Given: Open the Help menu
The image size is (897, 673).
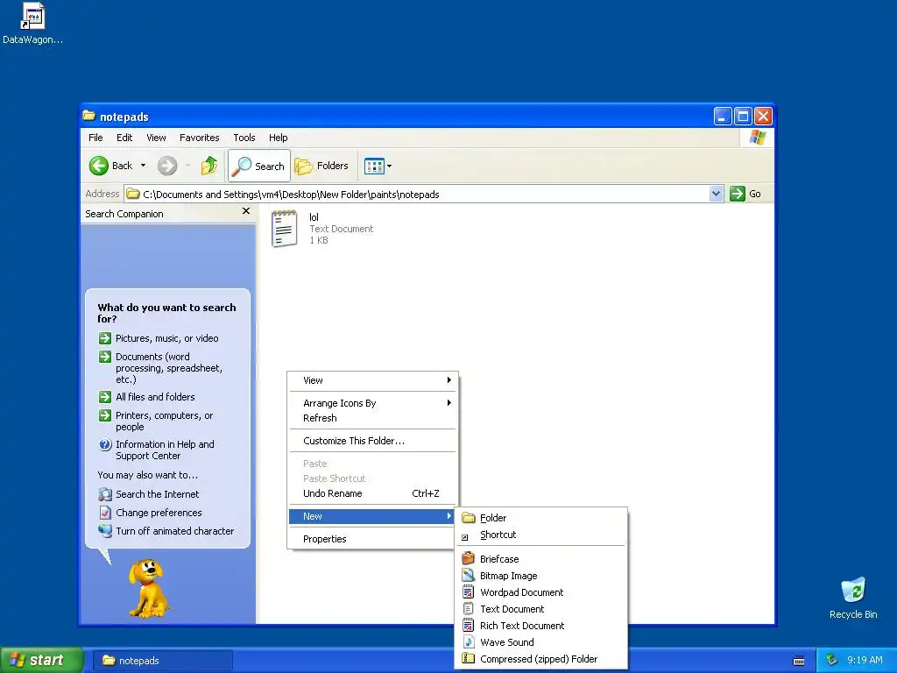Looking at the screenshot, I should pyautogui.click(x=278, y=138).
